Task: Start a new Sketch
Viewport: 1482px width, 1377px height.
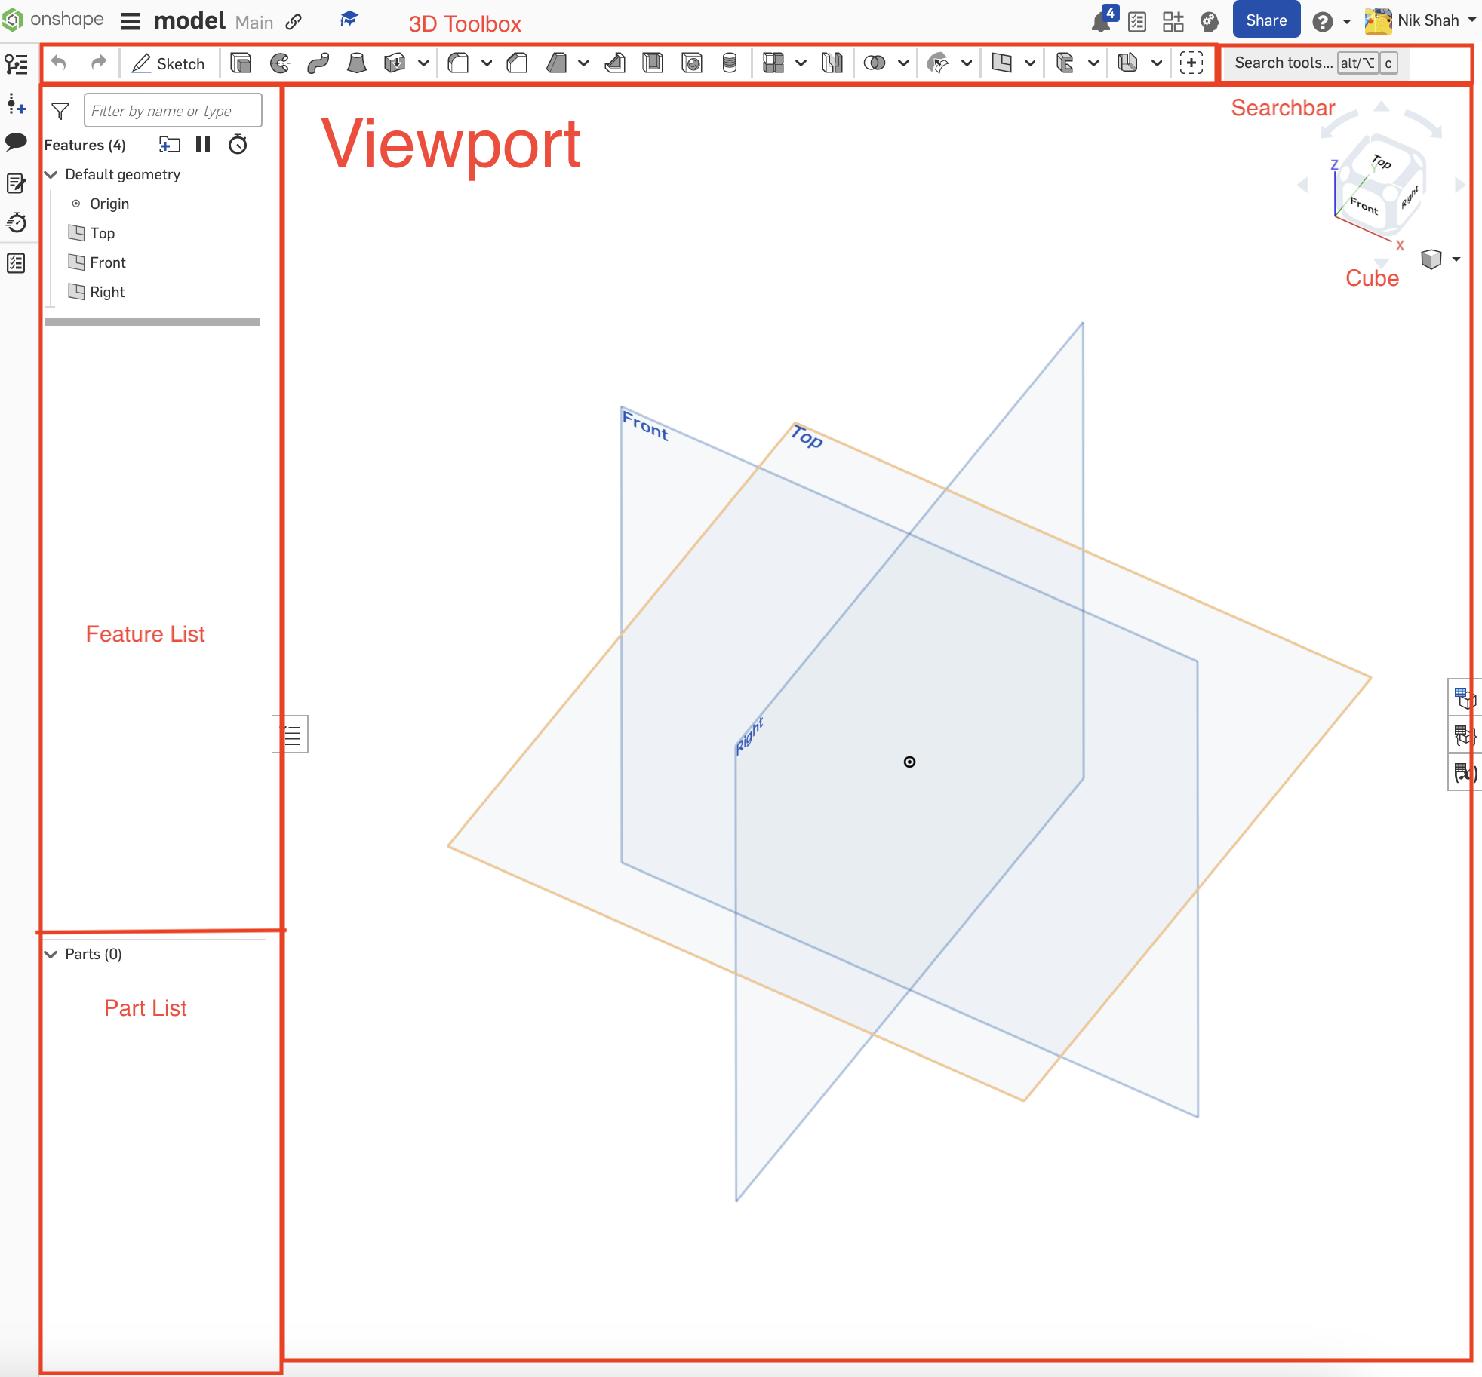Action: click(x=169, y=63)
